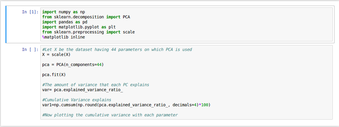Click the comment about variance each PC explains
Image resolution: width=339 pixels, height=127 pixels.
(96, 85)
